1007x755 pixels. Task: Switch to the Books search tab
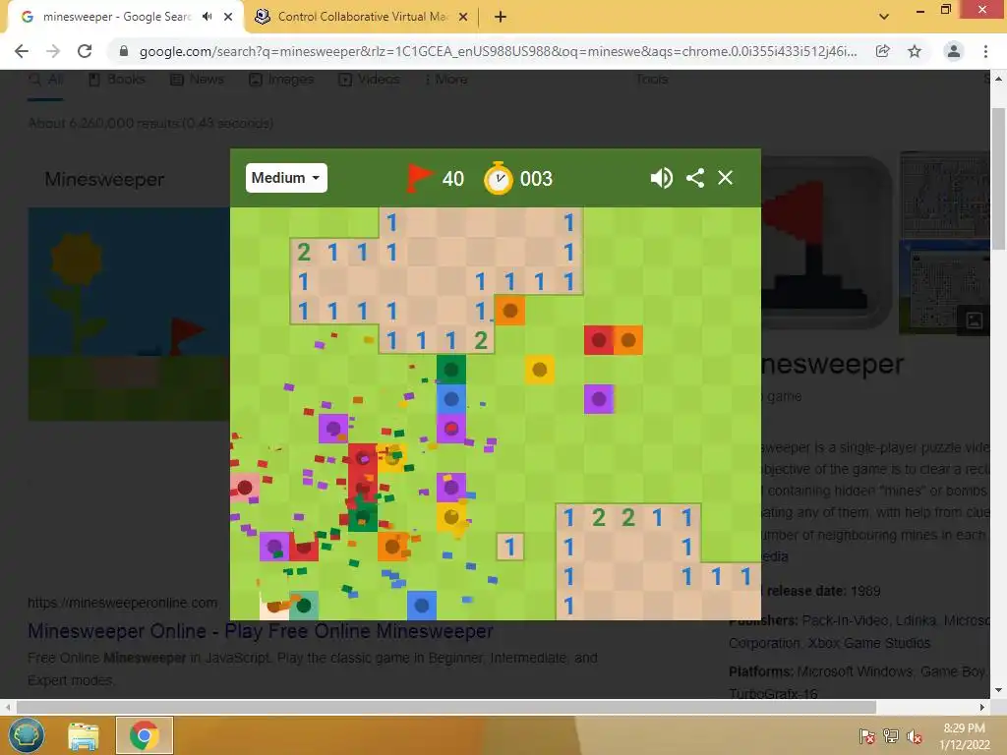(x=116, y=79)
